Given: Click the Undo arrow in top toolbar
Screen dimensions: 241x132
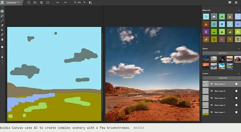Looking at the screenshot, I should pos(58,3).
